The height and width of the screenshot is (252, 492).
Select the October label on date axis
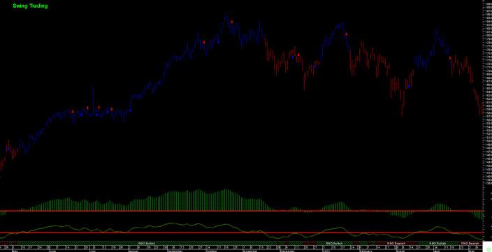(x=211, y=251)
